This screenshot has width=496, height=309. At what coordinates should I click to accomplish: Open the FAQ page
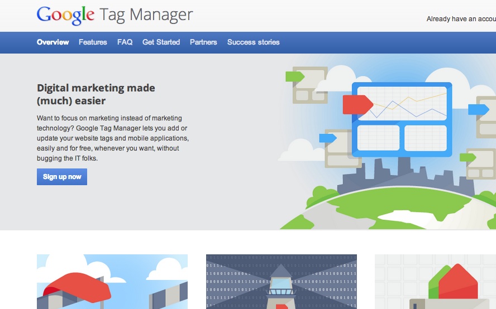[125, 42]
